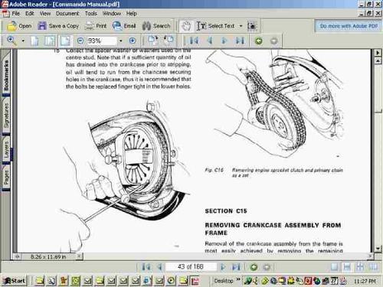The image size is (383, 287).
Task: Click Previous Page arrow in status bar
Action: click(160, 267)
